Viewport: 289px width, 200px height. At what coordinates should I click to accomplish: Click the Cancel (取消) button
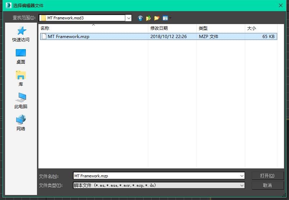pos(267,185)
